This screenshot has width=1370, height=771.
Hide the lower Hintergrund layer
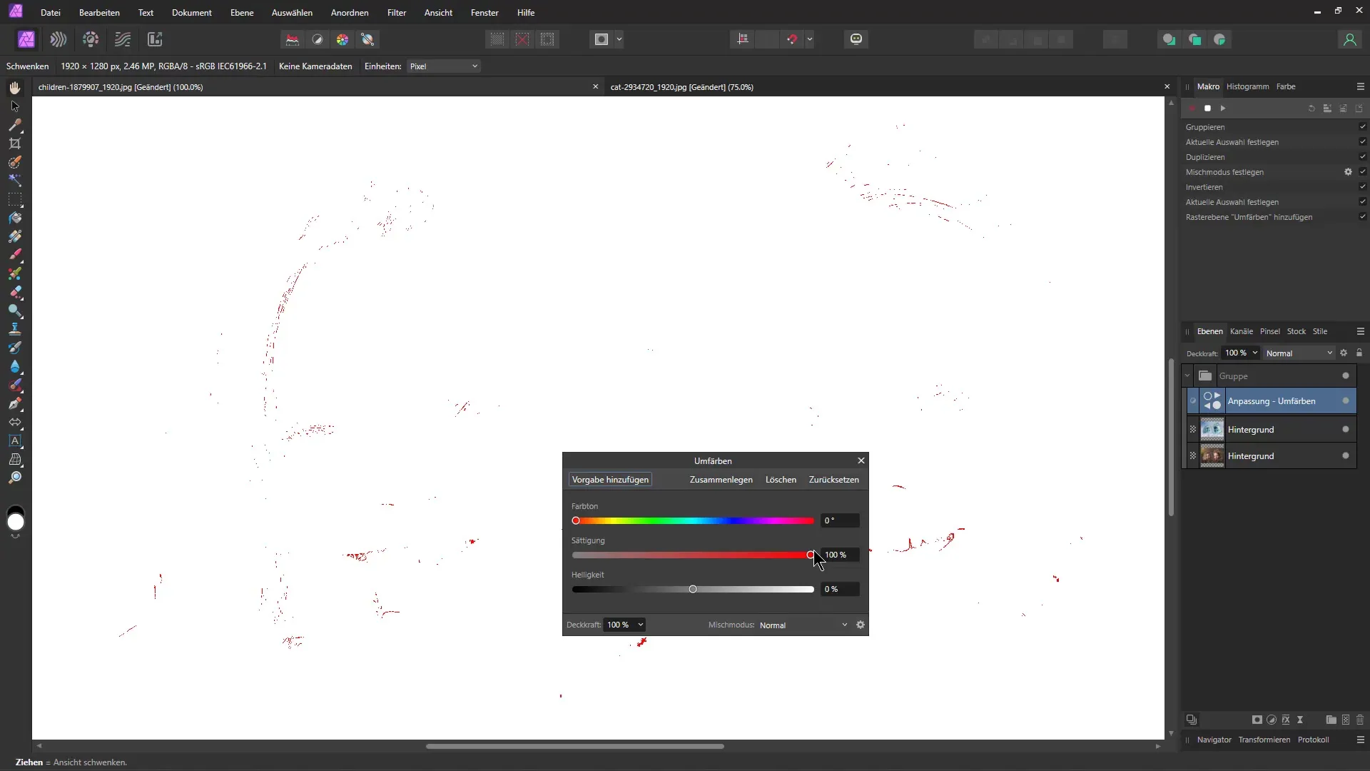1346,456
